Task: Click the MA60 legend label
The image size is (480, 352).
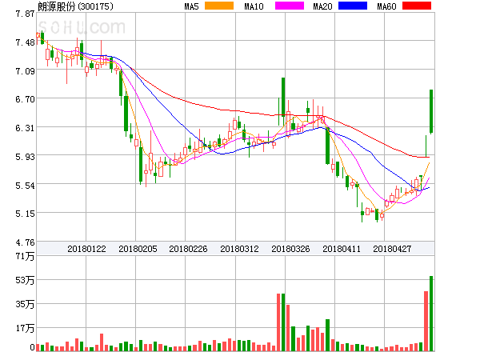Action: [x=386, y=6]
